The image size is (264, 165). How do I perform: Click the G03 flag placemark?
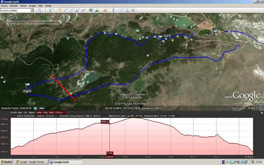tap(160, 37)
